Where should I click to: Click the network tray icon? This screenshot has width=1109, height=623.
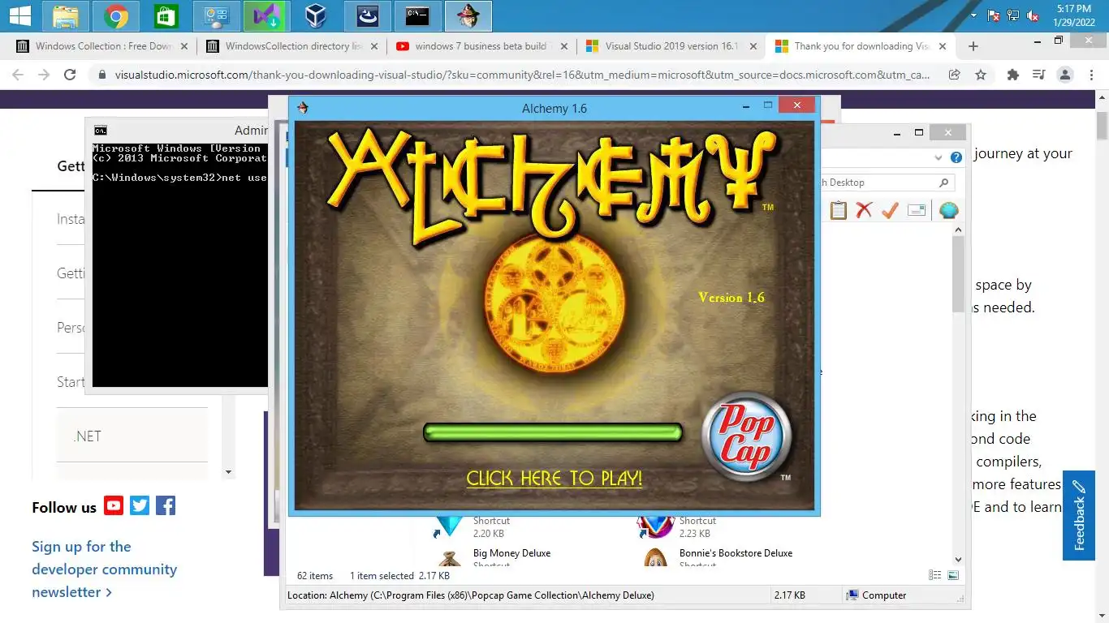coord(1013,15)
